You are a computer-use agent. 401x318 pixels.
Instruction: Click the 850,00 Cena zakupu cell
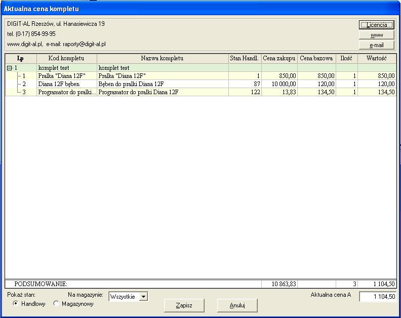(x=279, y=76)
